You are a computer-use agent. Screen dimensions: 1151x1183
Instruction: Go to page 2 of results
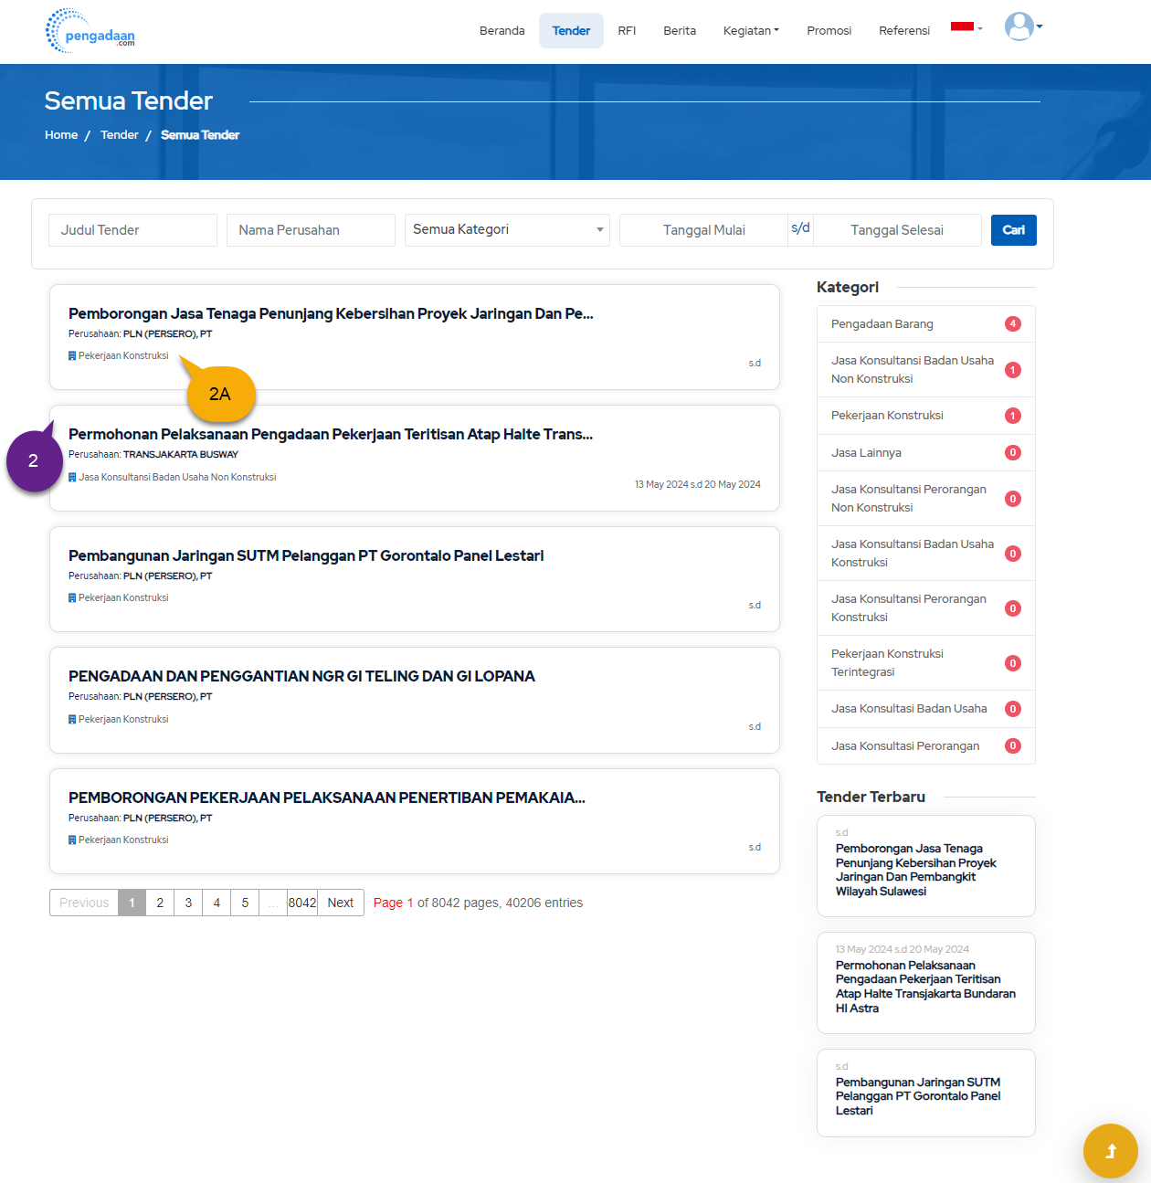click(160, 903)
